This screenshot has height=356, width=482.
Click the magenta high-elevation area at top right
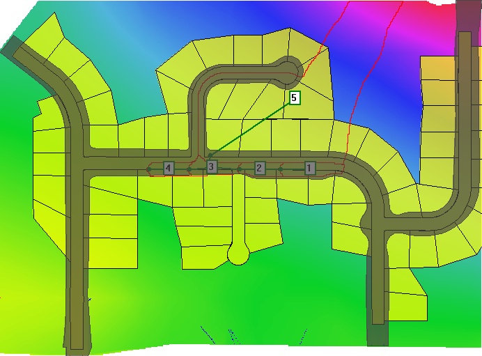coord(418,21)
